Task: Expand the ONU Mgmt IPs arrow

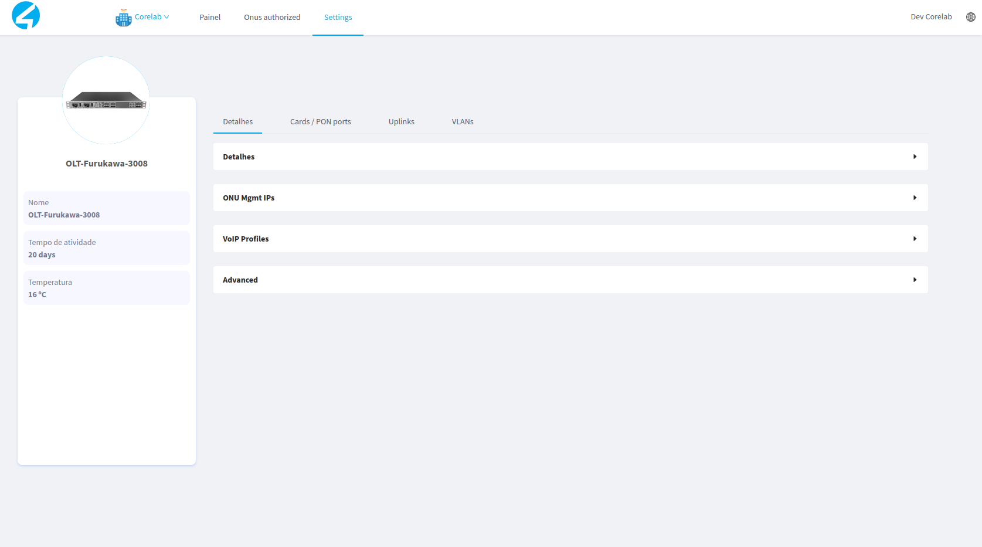Action: tap(914, 198)
